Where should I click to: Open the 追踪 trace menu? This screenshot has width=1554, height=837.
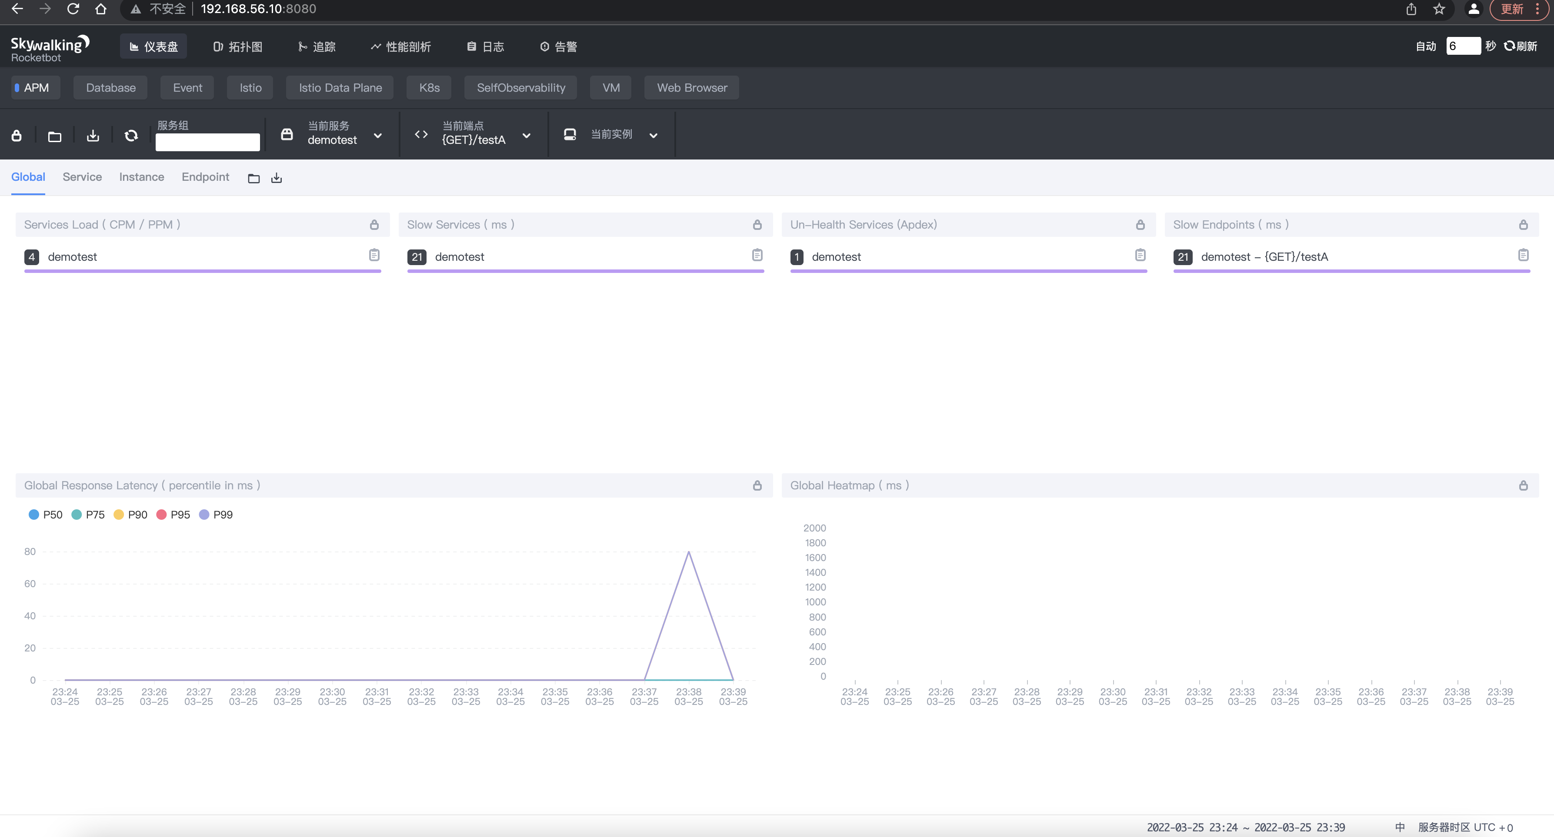click(x=317, y=46)
